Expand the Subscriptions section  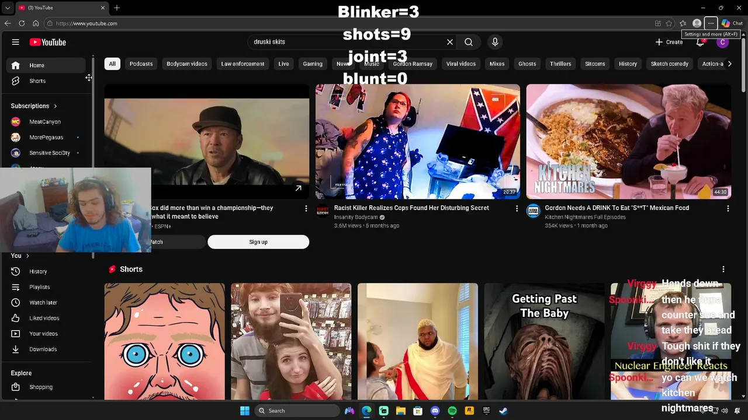34,106
